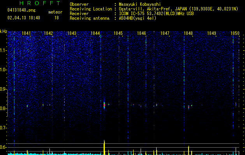Click the HROFFT title text

(40, 3)
